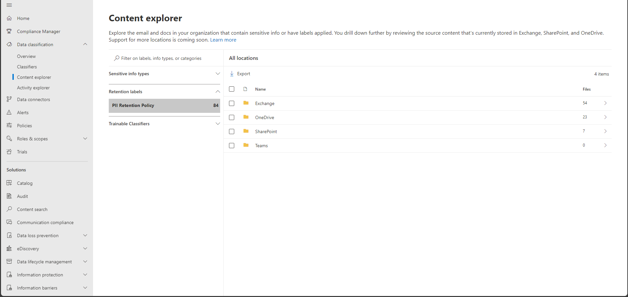Check the Exchange row checkbox
628x297 pixels.
pos(232,103)
